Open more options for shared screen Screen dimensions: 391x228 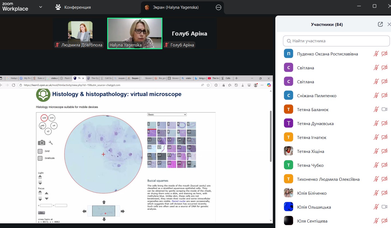218,7
